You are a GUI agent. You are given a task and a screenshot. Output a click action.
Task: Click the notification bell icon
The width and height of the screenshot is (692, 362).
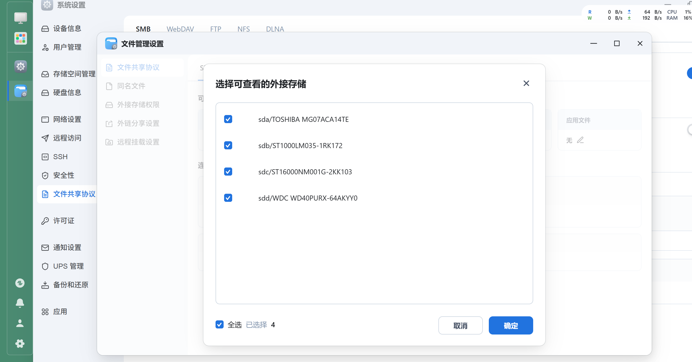(x=20, y=303)
